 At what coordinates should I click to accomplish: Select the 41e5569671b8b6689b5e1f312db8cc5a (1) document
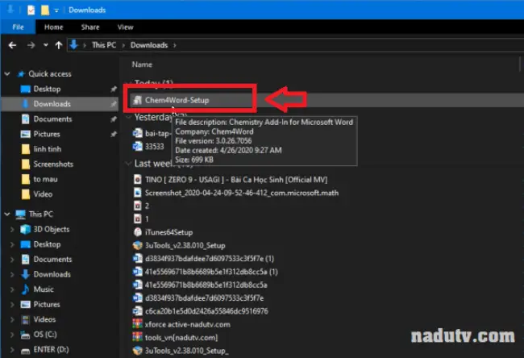(x=211, y=272)
